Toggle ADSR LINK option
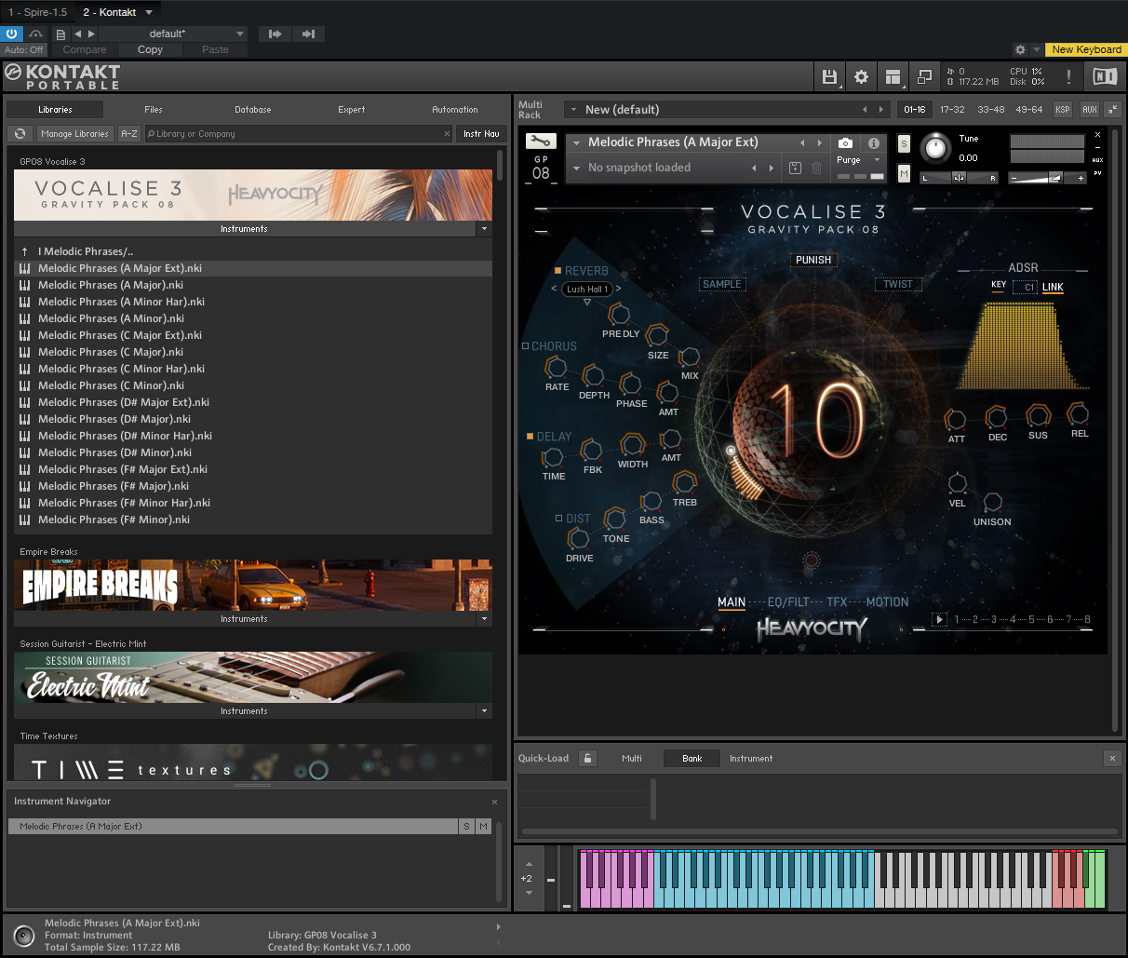Viewport: 1128px width, 958px height. (x=1053, y=288)
